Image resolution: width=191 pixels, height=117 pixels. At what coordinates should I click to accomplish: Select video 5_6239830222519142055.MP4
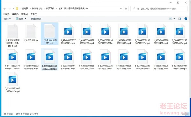point(124,59)
